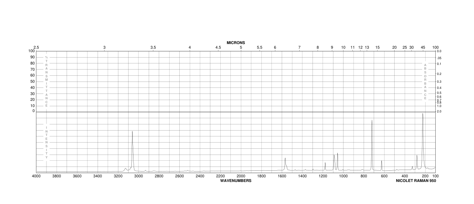Click the 600 wavenumber tick label
The image size is (474, 204).
[x=384, y=176]
